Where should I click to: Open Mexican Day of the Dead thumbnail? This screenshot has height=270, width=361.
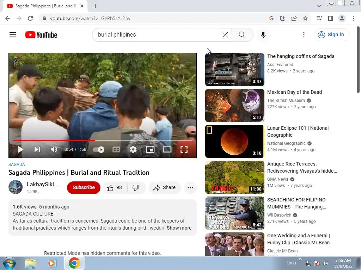[234, 105]
